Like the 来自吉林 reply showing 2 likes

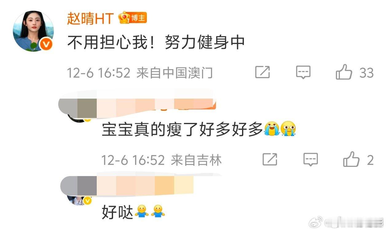pos(351,159)
